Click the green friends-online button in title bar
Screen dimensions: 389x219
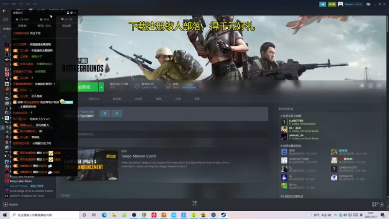(332, 4)
